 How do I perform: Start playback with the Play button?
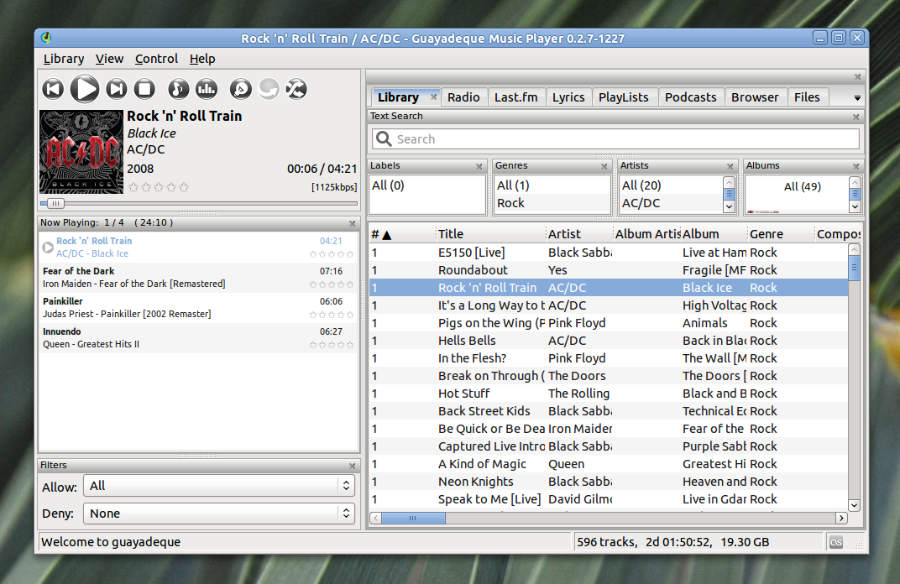(85, 90)
